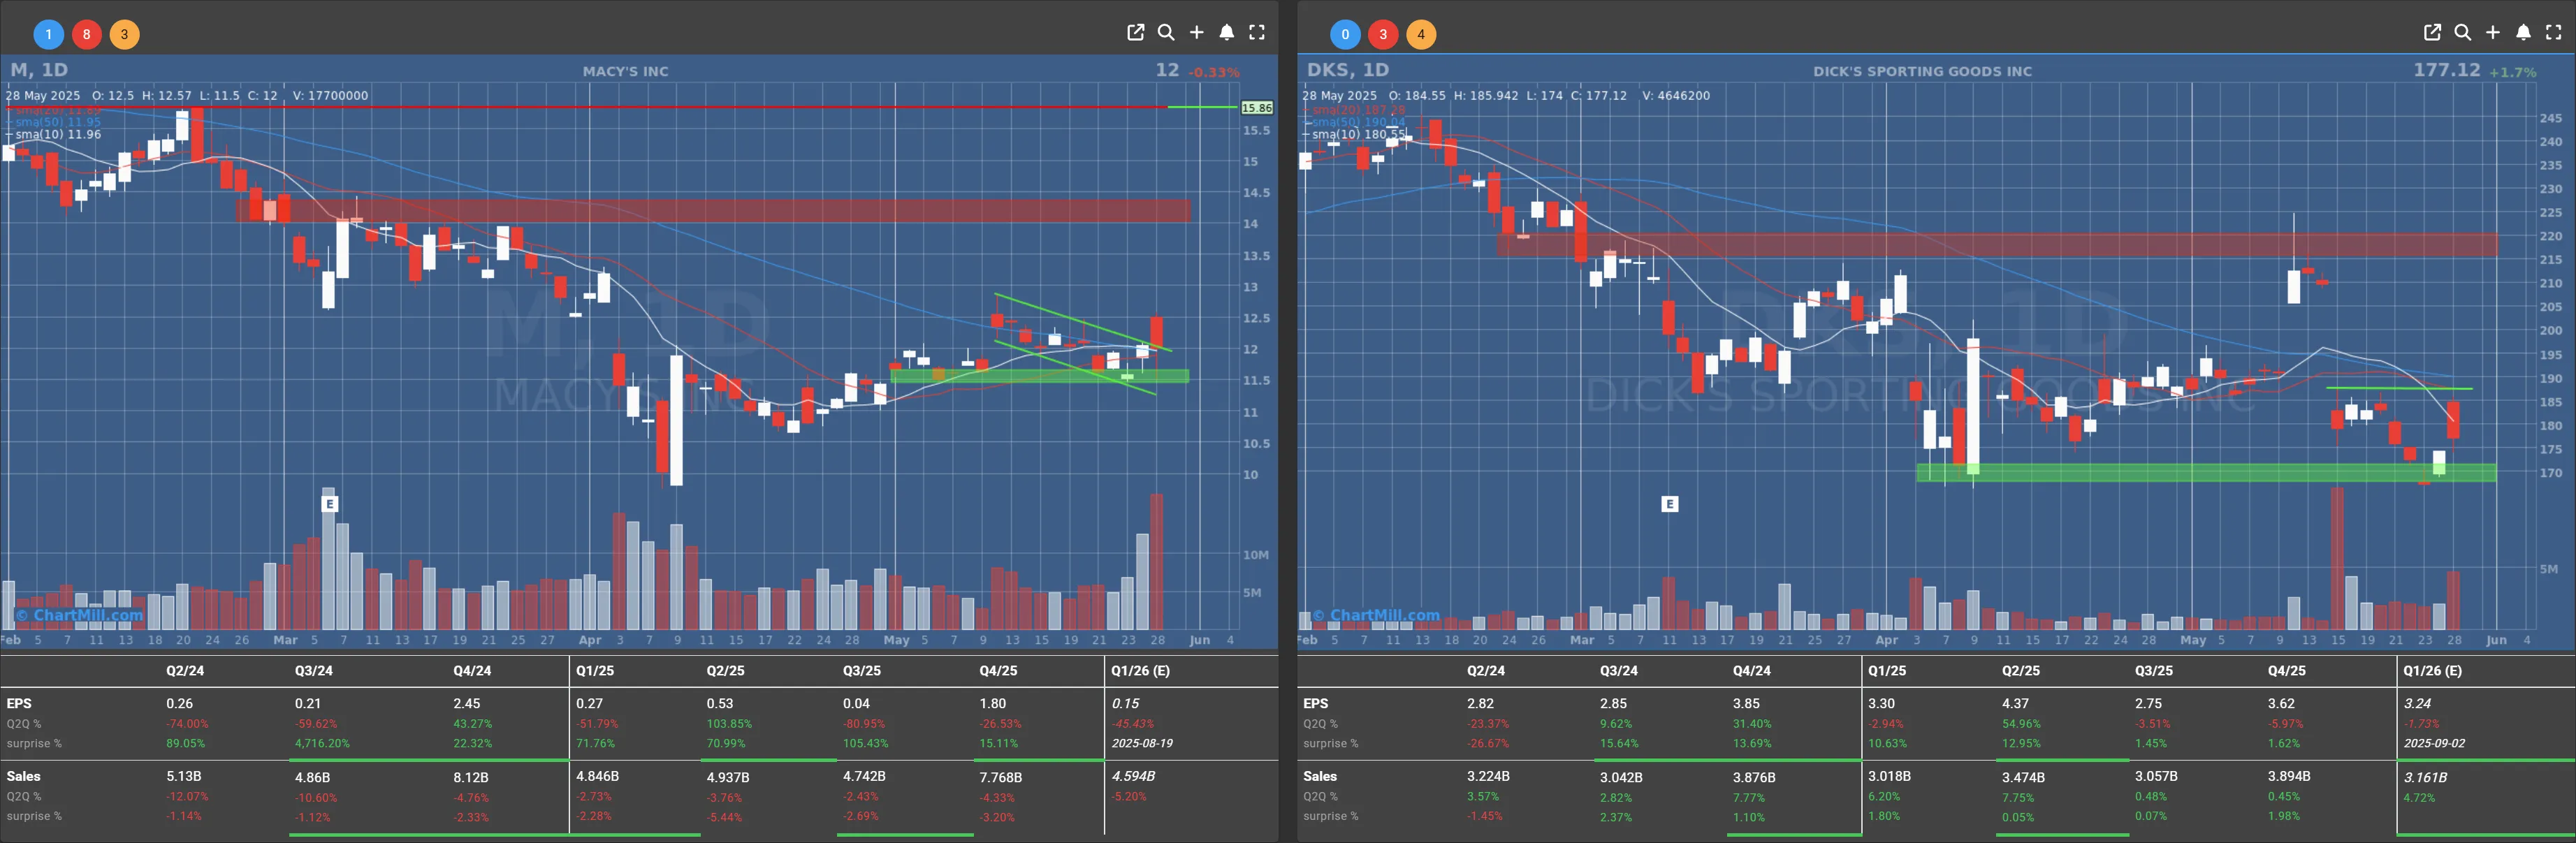The width and height of the screenshot is (2576, 843).
Task: Click the EPS row label in Macy's table
Action: click(19, 704)
